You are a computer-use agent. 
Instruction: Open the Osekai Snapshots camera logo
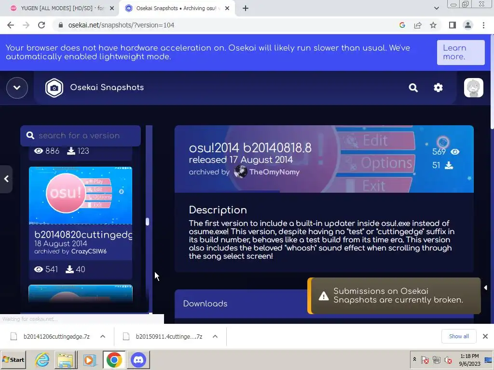pos(54,88)
